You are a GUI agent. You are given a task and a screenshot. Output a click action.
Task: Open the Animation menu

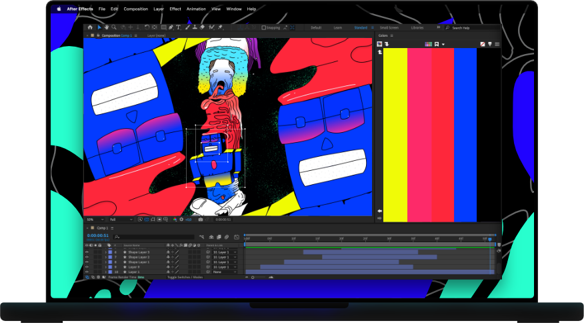pos(196,9)
